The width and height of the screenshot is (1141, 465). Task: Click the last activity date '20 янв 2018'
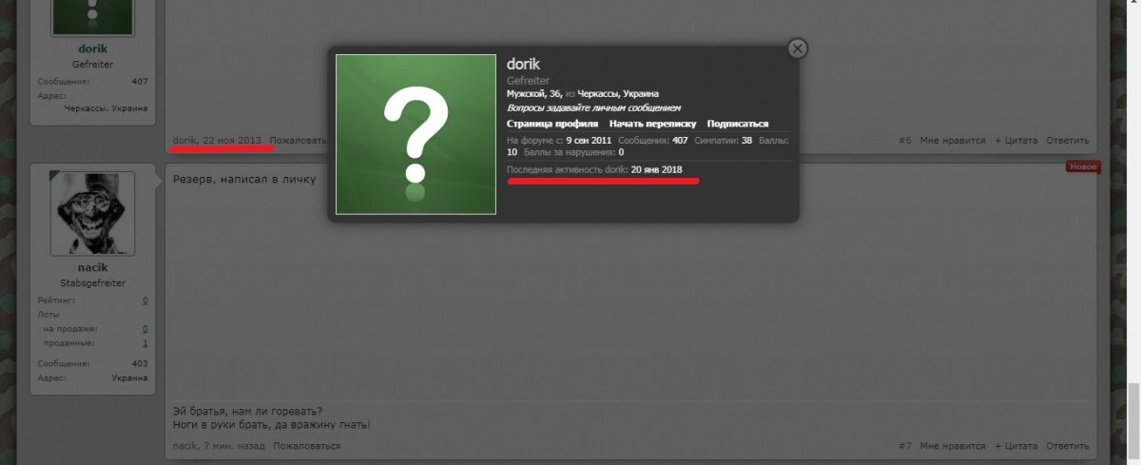(x=656, y=169)
